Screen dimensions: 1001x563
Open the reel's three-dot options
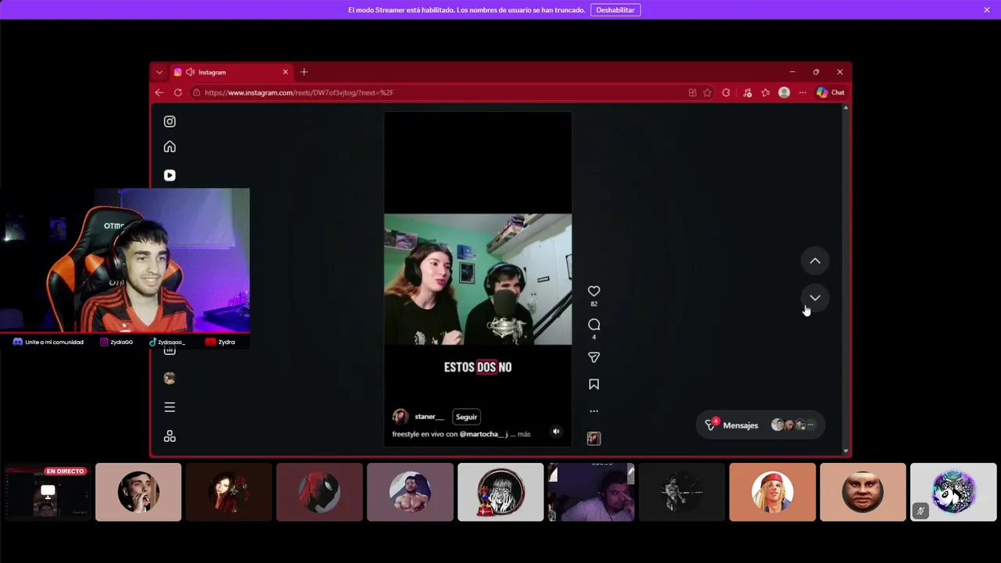(594, 411)
